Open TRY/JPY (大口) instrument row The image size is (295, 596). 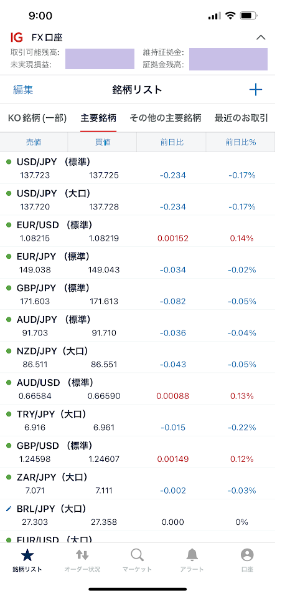coord(138,420)
